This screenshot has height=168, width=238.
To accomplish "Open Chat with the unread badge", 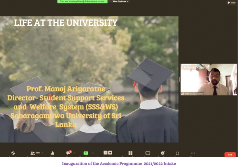I will [x=69, y=153].
